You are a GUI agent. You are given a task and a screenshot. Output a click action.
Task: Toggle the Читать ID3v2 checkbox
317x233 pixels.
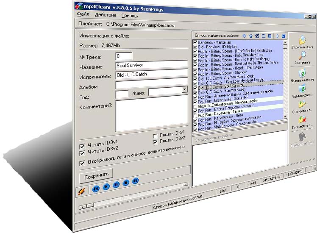pyautogui.click(x=82, y=153)
